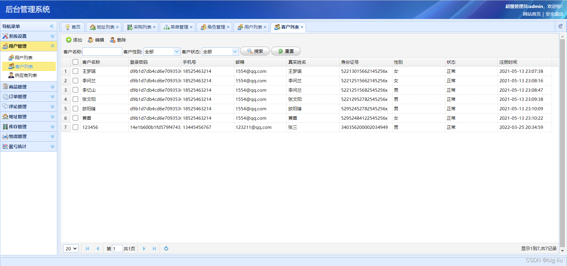Click the 商品管理 sidebar icon
The height and width of the screenshot is (266, 567).
pyautogui.click(x=5, y=87)
